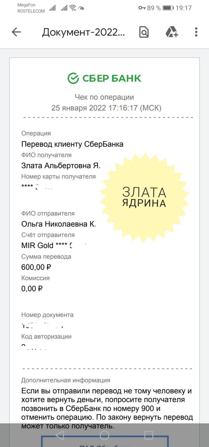Tap the document title 'Документ-2022...'
This screenshot has height=447, width=209.
[83, 32]
